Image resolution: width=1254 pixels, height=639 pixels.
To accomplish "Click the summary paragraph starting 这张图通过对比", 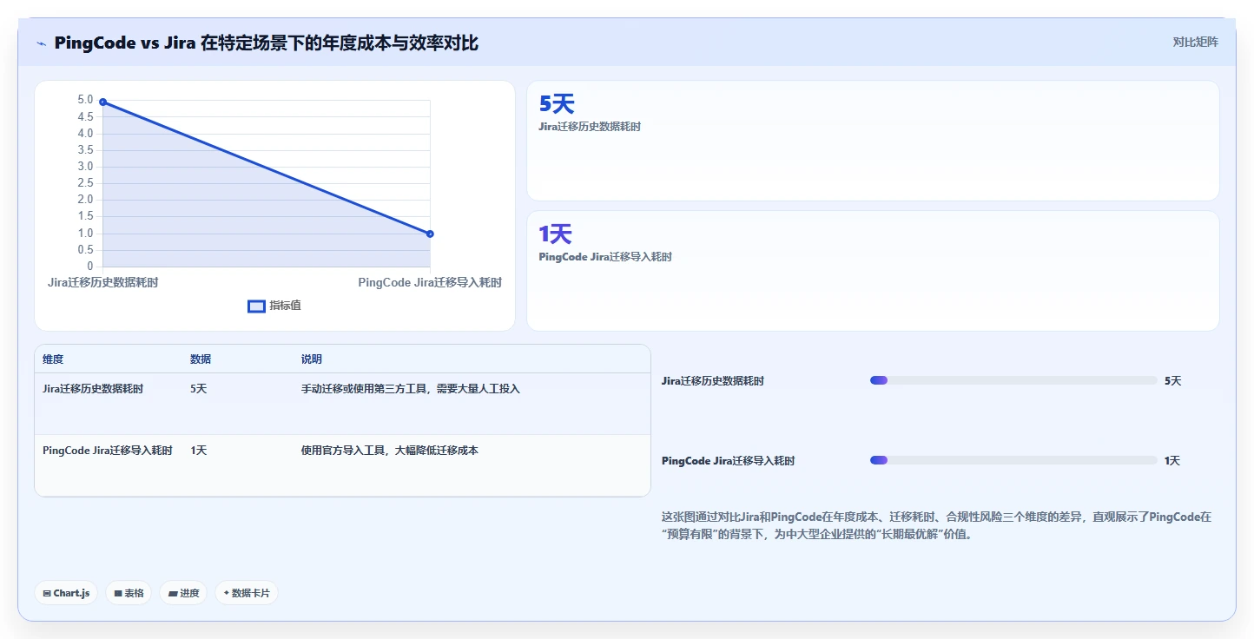I will coord(936,525).
